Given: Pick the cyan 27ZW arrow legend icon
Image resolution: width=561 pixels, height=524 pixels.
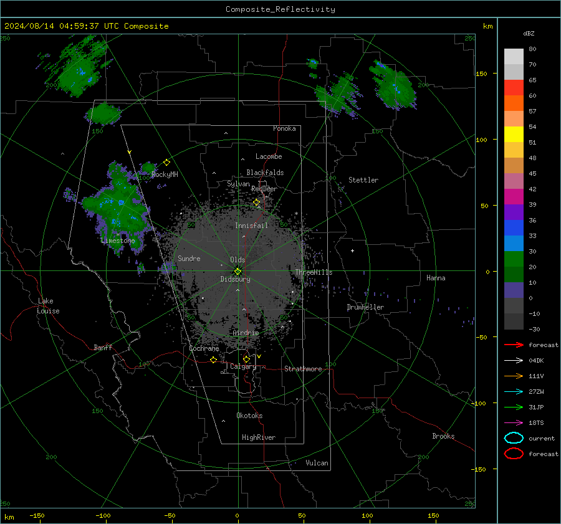Looking at the screenshot, I should pos(514,392).
